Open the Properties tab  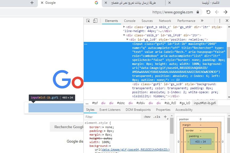click(x=163, y=110)
